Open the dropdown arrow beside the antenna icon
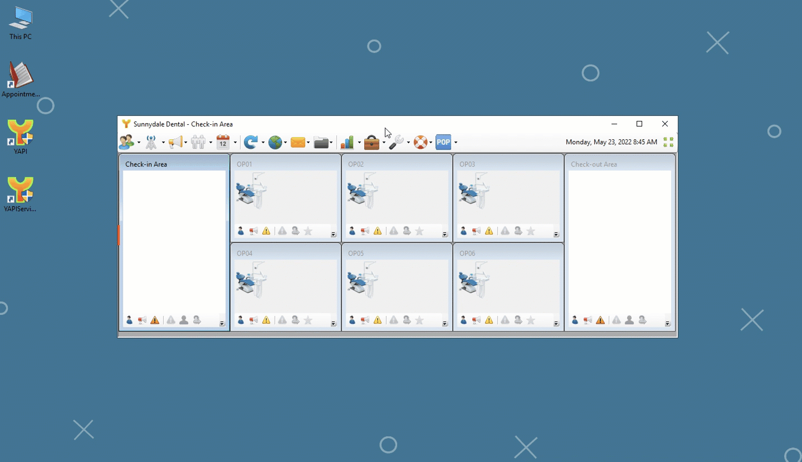 tap(163, 143)
